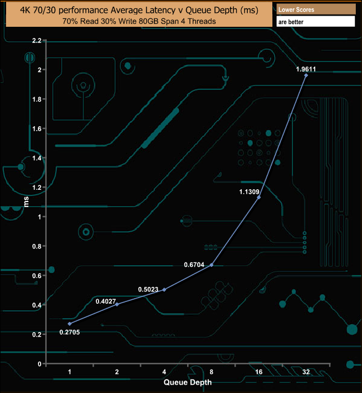Screen dimensions: 362x393
Task: Click the x-axis label 32
Action: (306, 372)
